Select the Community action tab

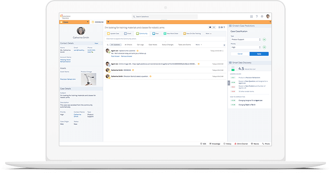(x=142, y=33)
